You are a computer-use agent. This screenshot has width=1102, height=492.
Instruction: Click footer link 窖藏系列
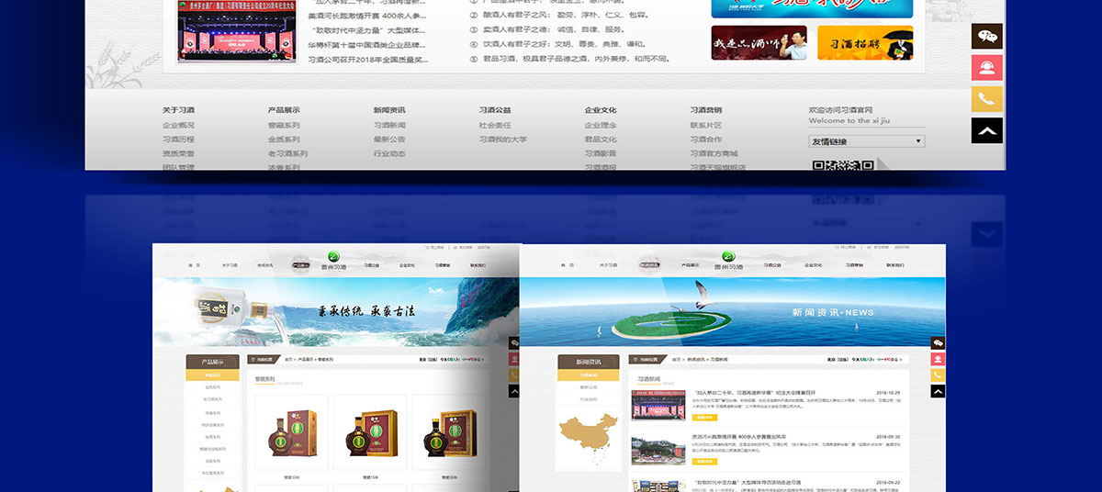coord(284,125)
